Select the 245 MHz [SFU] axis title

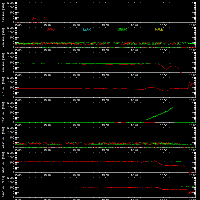pos(3,12)
